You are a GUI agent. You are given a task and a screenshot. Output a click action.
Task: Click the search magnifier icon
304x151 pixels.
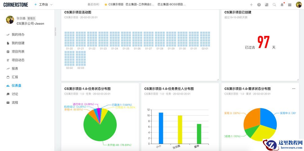(x=274, y=5)
